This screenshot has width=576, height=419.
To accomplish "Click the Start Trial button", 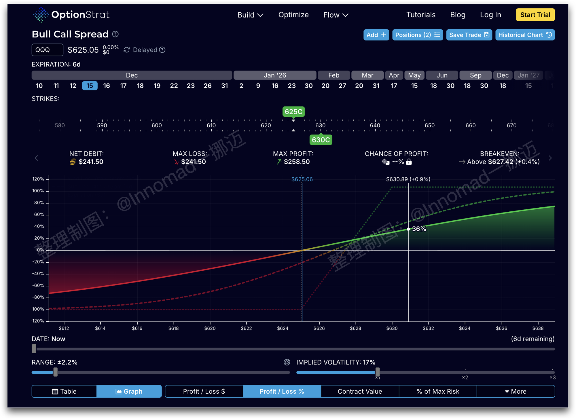I will [x=535, y=15].
